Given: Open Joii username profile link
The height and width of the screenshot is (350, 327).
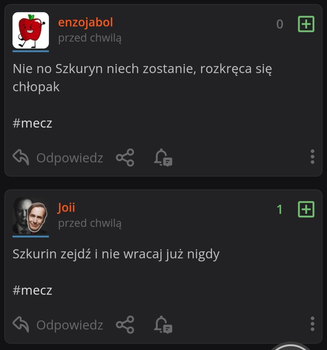Looking at the screenshot, I should click(66, 208).
